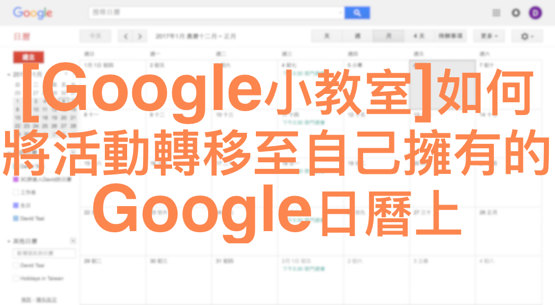Click the terms and privacy links at bottom
This screenshot has height=305, width=555.
pyautogui.click(x=39, y=300)
